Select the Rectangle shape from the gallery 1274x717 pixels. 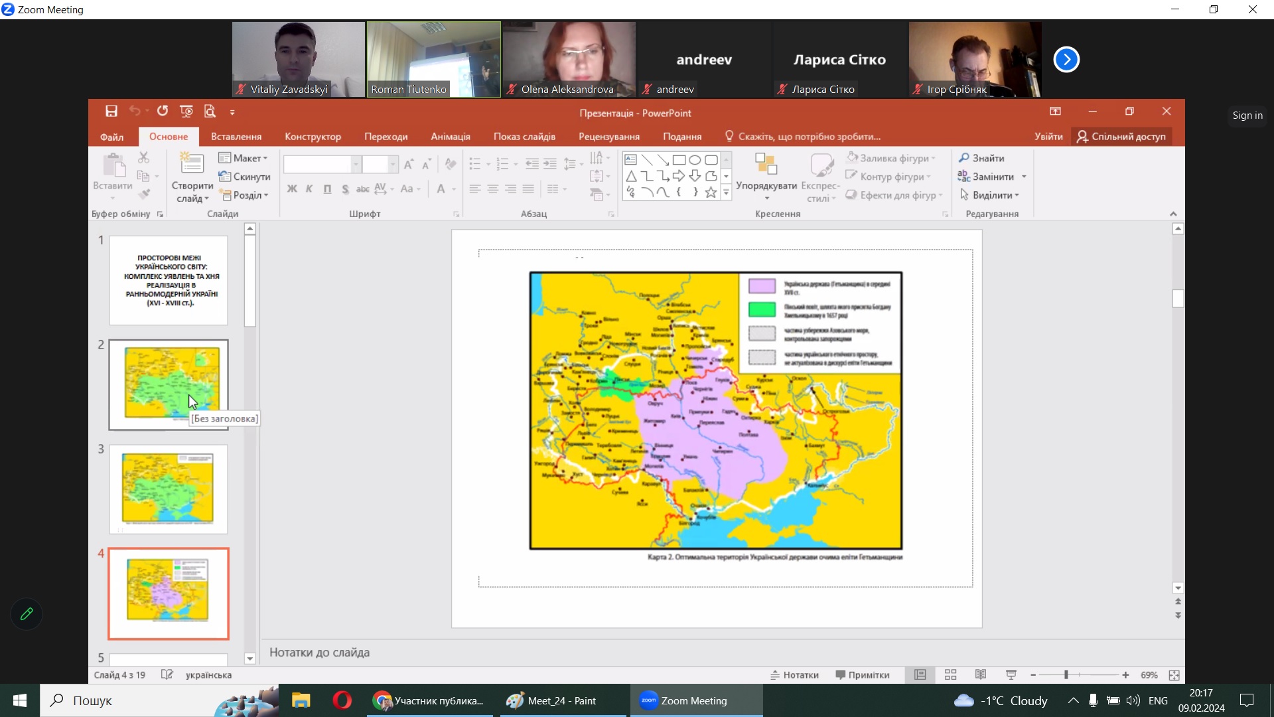679,160
